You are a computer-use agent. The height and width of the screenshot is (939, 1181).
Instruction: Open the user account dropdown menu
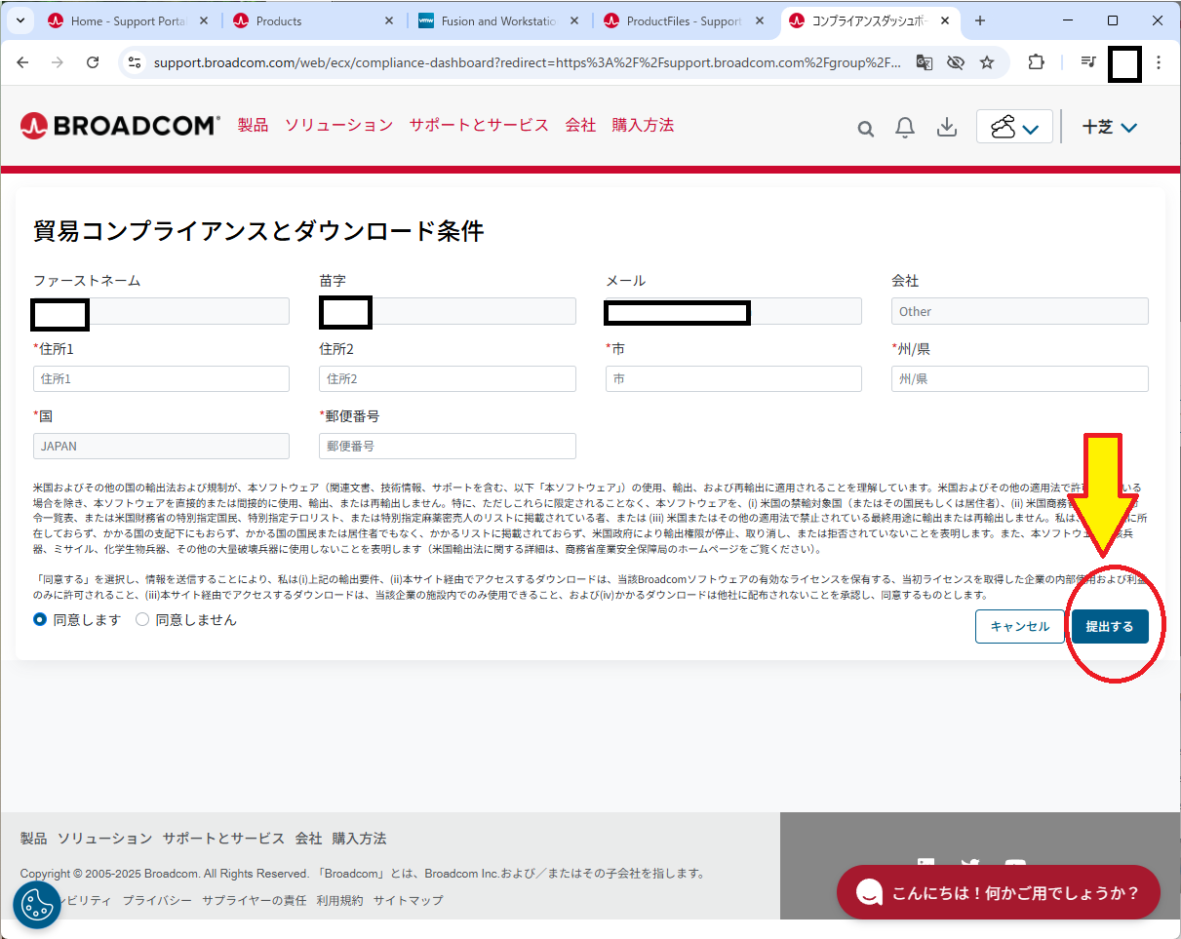point(1110,127)
